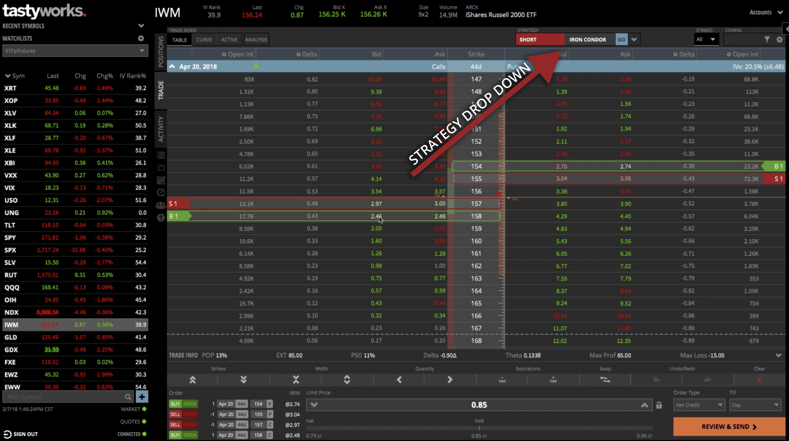
Task: Open watchlist settings gear
Action: (x=141, y=38)
